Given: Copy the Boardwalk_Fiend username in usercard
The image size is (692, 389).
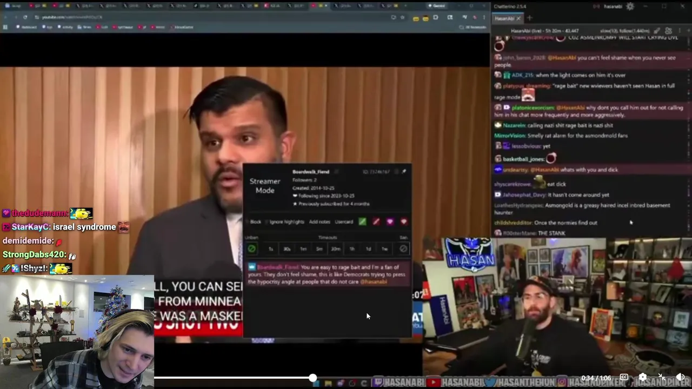Looking at the screenshot, I should [336, 172].
